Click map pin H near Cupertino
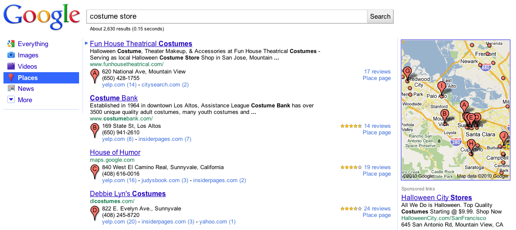Image resolution: width=516 pixels, height=230 pixels. coord(471,147)
